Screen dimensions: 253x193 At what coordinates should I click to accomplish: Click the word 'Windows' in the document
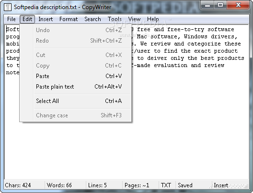pos(195,36)
